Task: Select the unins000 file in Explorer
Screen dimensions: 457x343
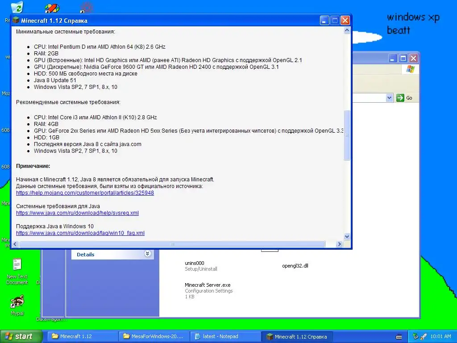Action: coord(201,266)
